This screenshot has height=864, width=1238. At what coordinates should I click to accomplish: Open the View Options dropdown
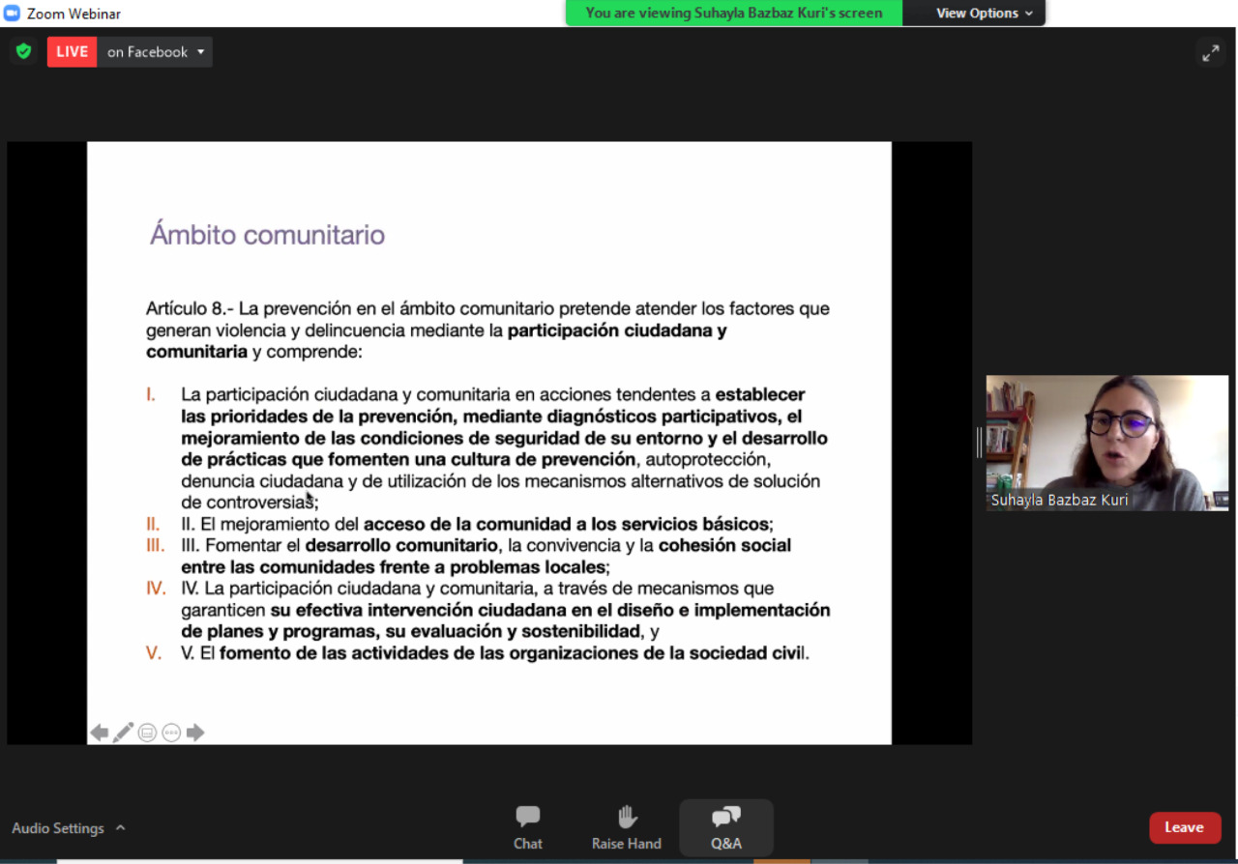[973, 13]
